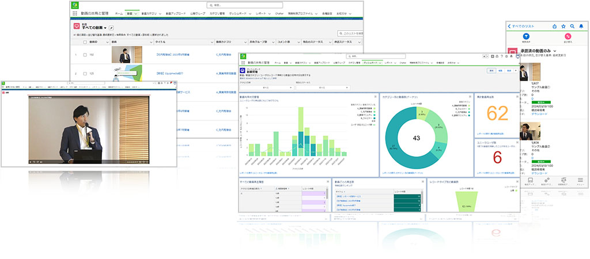Click the blue dashboard icon beside 動画管理
This screenshot has height=259, width=590.
[x=243, y=70]
